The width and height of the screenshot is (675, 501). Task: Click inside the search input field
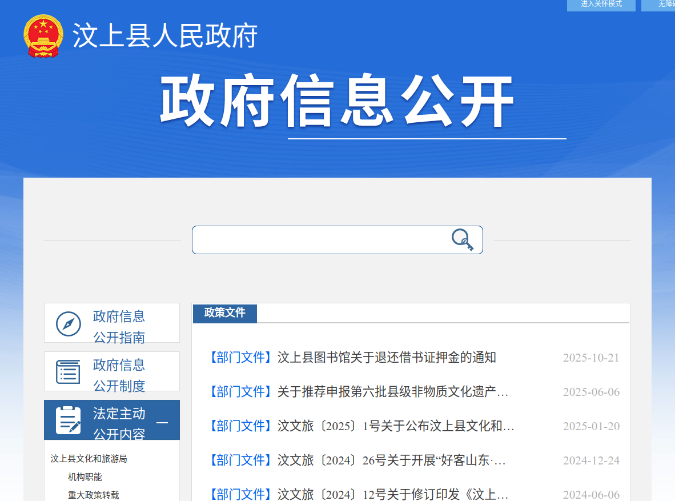coord(320,240)
